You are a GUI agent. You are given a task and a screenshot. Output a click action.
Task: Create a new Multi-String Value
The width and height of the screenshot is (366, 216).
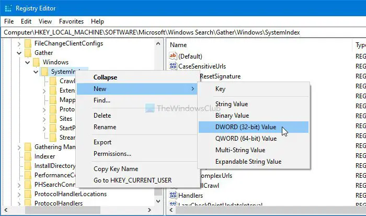click(x=254, y=150)
